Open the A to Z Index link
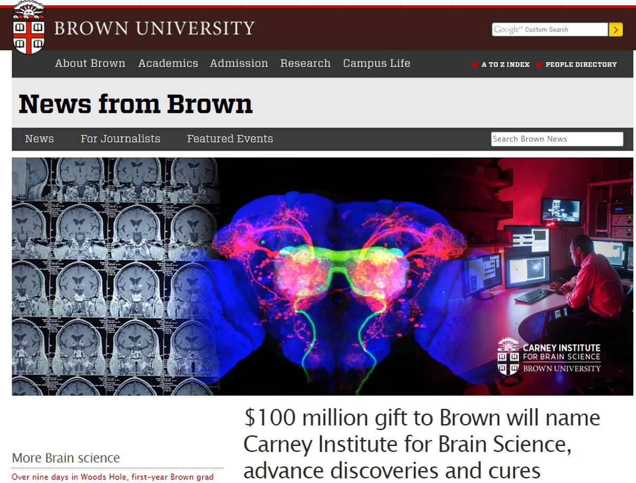Image resolution: width=636 pixels, height=483 pixels. [505, 65]
